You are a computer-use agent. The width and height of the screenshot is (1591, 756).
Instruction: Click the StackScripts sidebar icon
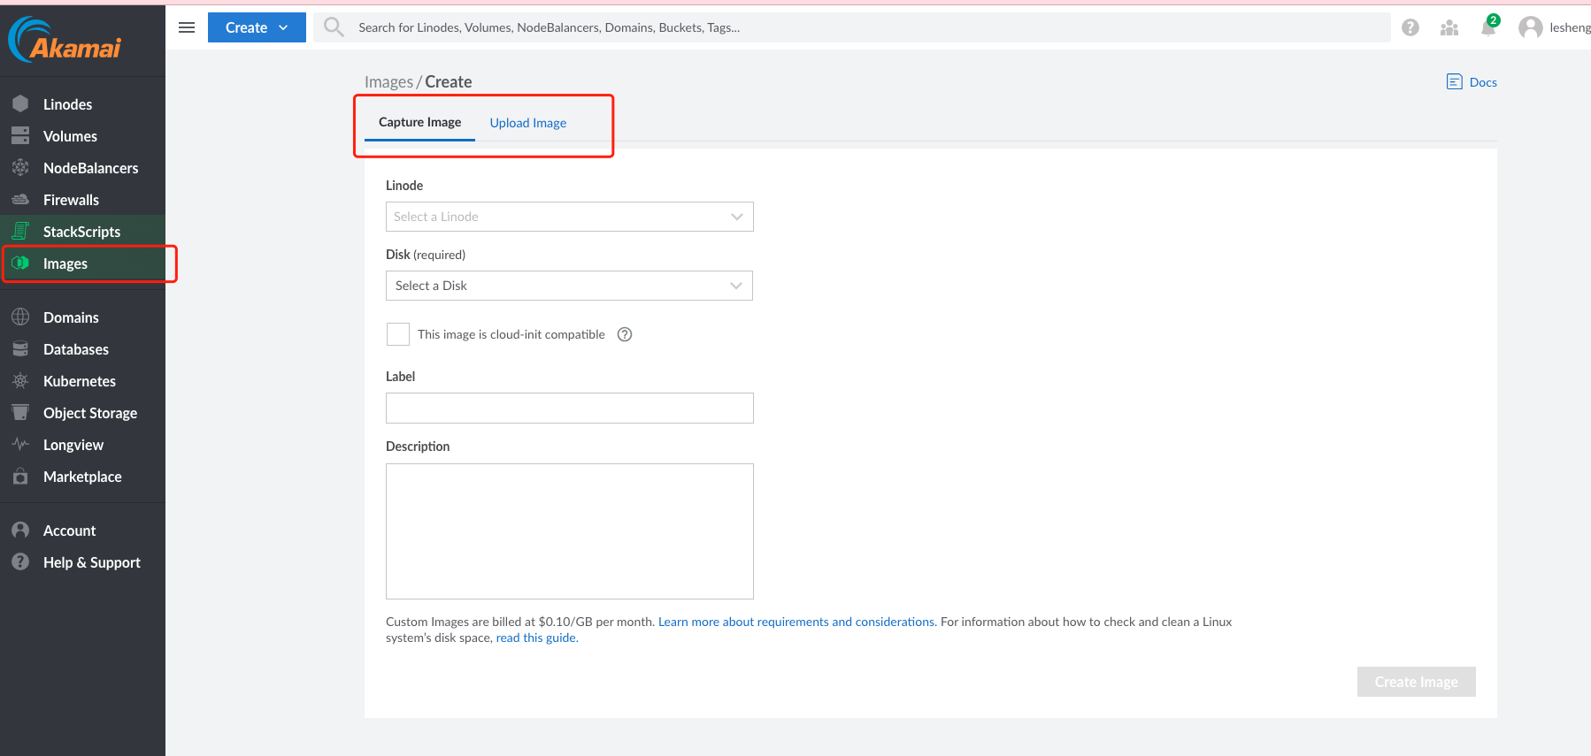(20, 232)
